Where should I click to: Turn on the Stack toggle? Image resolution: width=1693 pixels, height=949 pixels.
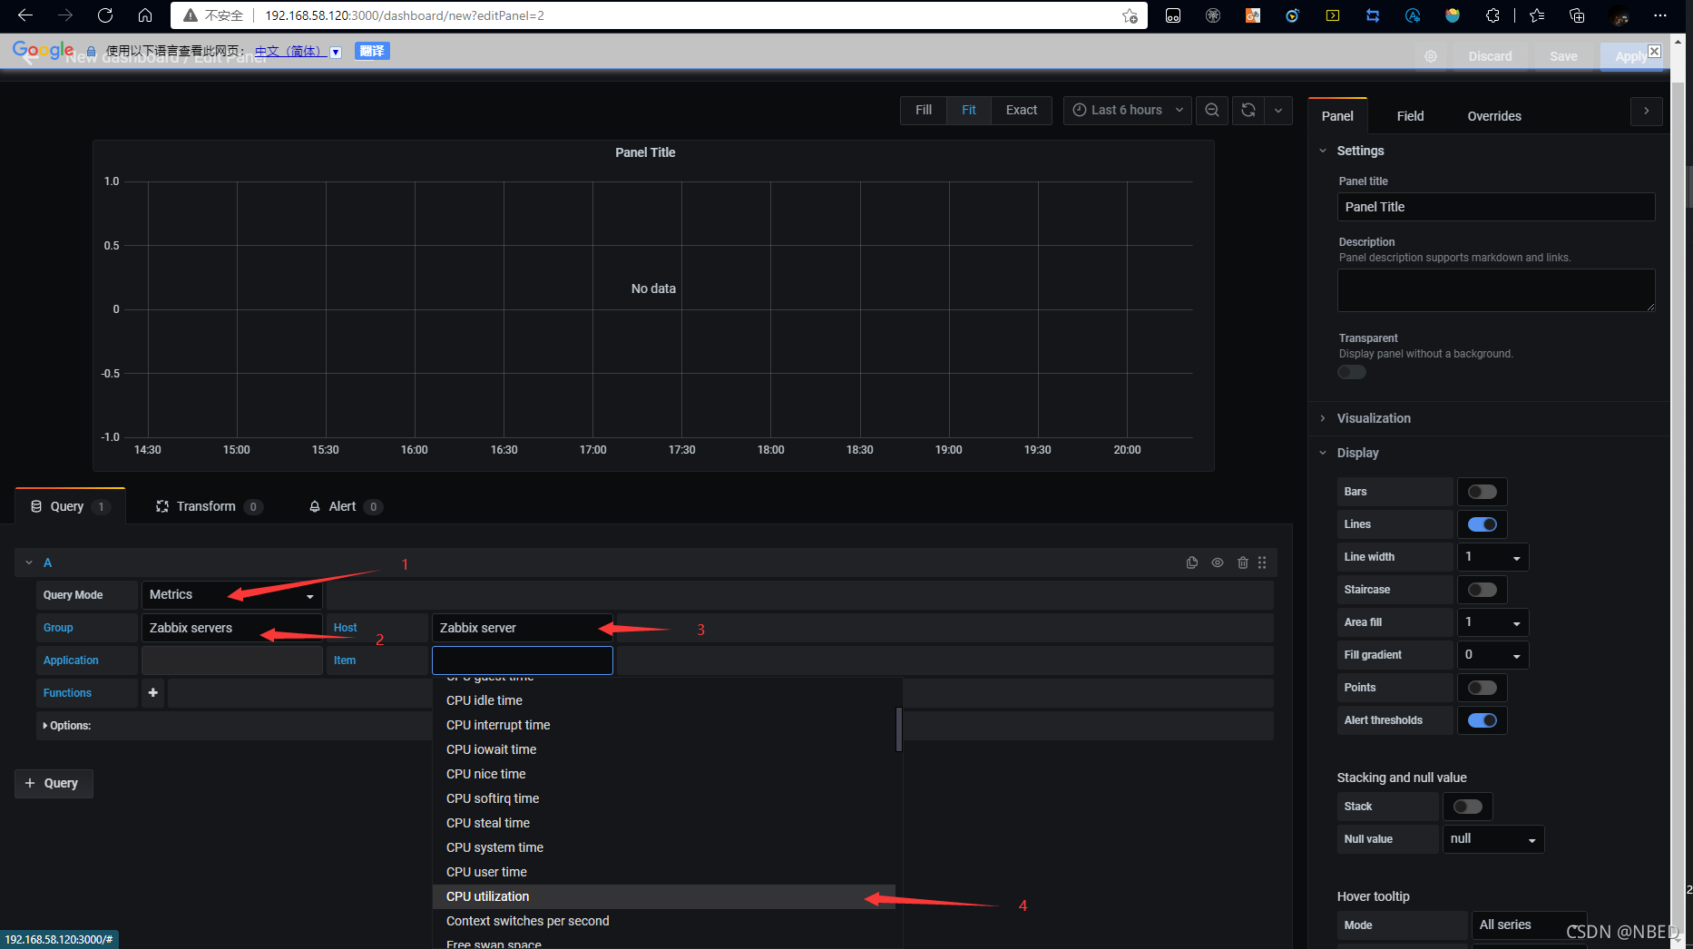[x=1468, y=807]
